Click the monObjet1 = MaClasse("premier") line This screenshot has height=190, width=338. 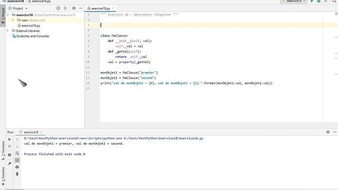point(129,73)
